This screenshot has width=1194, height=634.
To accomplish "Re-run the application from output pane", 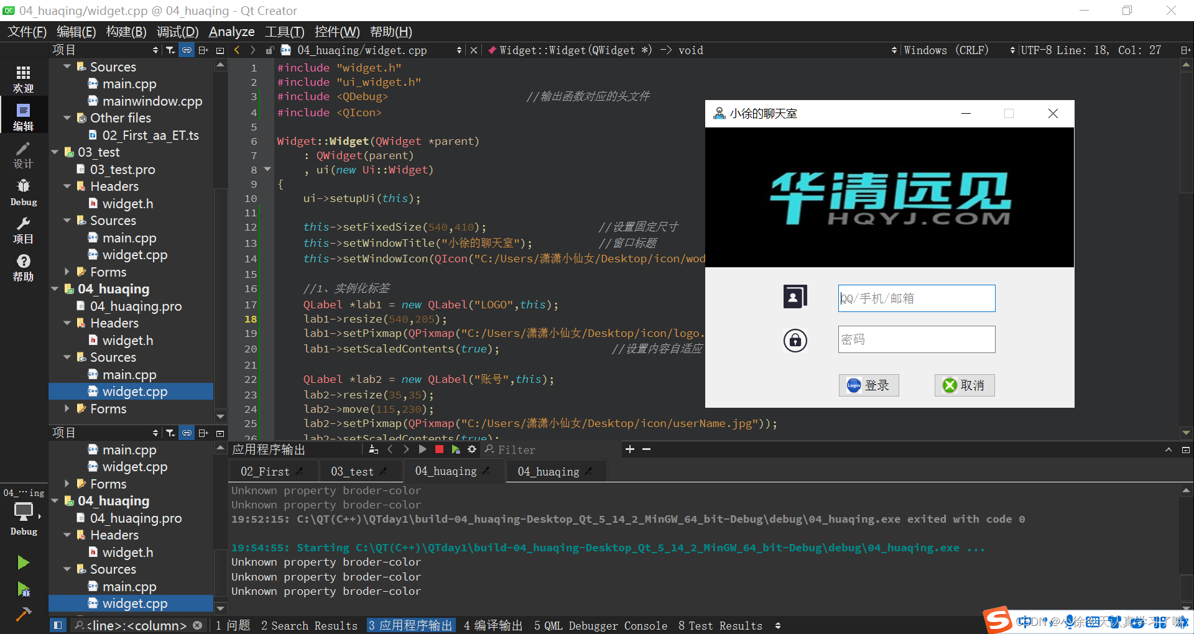I will click(422, 449).
